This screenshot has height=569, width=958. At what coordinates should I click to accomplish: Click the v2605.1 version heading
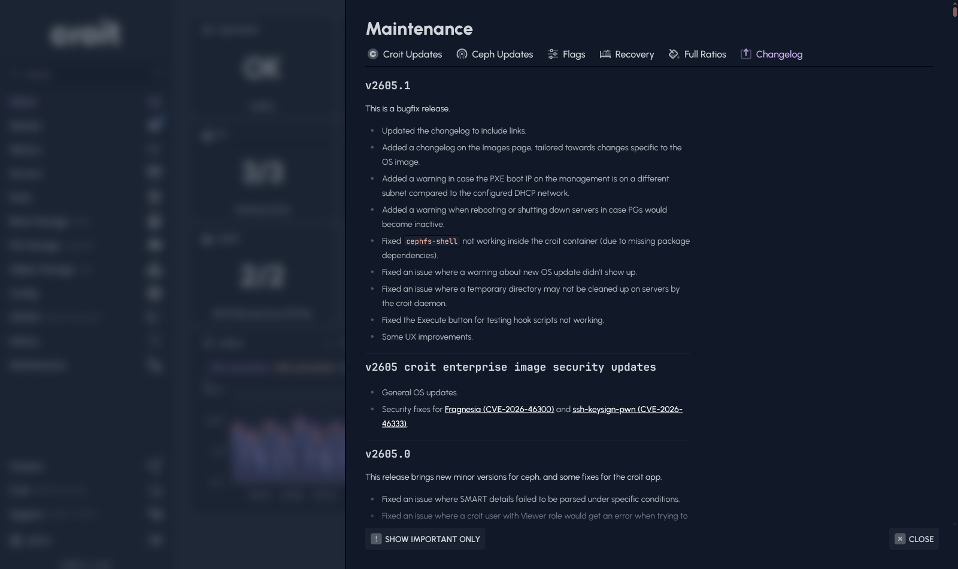(388, 86)
